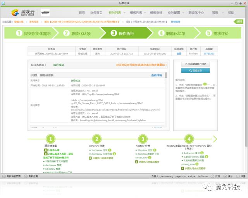The width and height of the screenshot is (248, 198).
Task: Expand the 业务配置 dropdown arrow
Action: 183,13
